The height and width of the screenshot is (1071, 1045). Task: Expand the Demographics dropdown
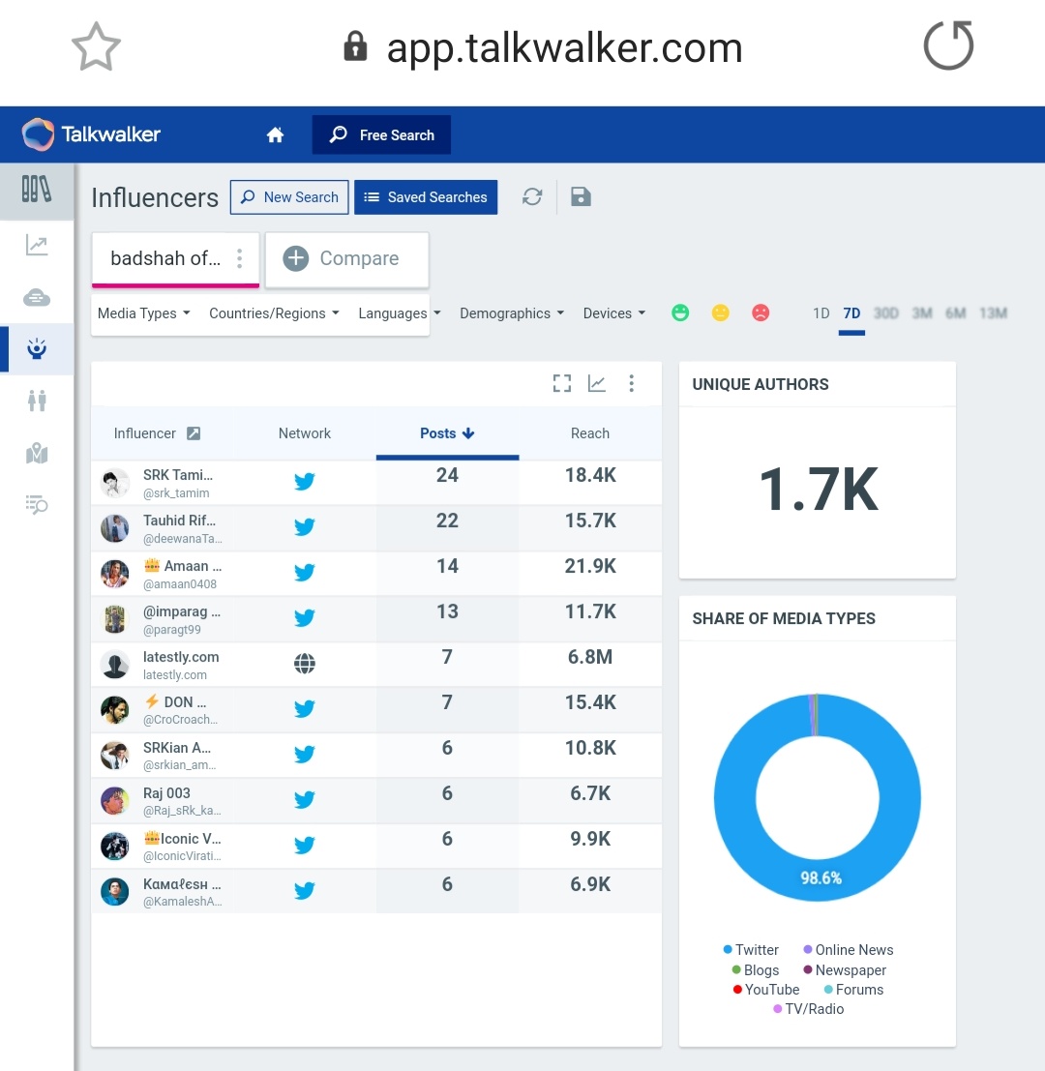click(x=512, y=312)
